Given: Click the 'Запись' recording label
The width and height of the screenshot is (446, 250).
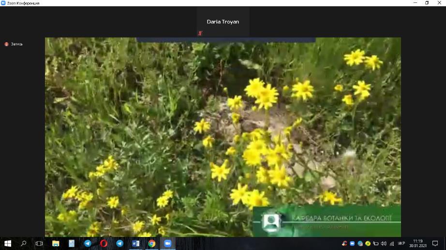Looking at the screenshot, I should pos(17,44).
